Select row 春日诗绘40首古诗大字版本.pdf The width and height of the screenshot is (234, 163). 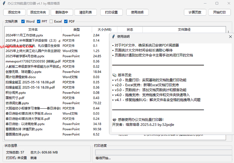point(57,119)
